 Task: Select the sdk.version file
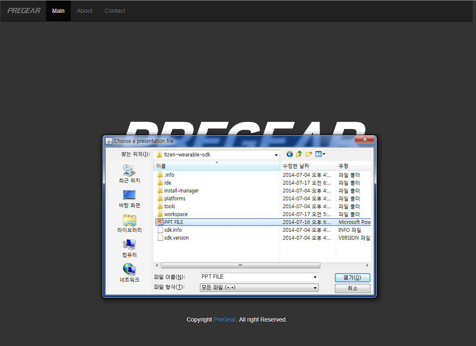tap(173, 238)
